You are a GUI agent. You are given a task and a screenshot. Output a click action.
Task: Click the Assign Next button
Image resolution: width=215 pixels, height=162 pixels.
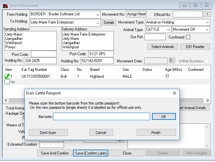(x=136, y=14)
